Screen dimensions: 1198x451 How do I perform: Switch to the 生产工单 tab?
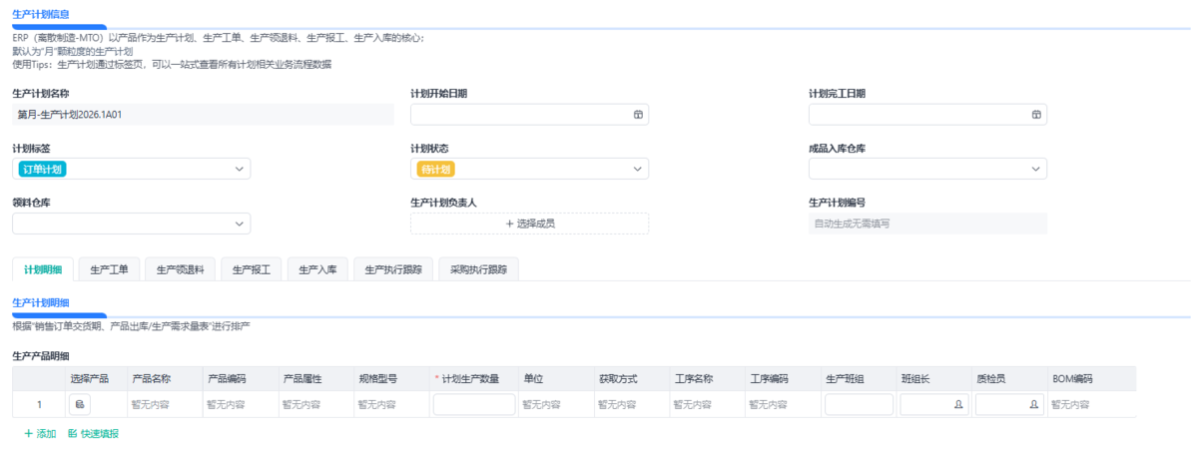[109, 269]
